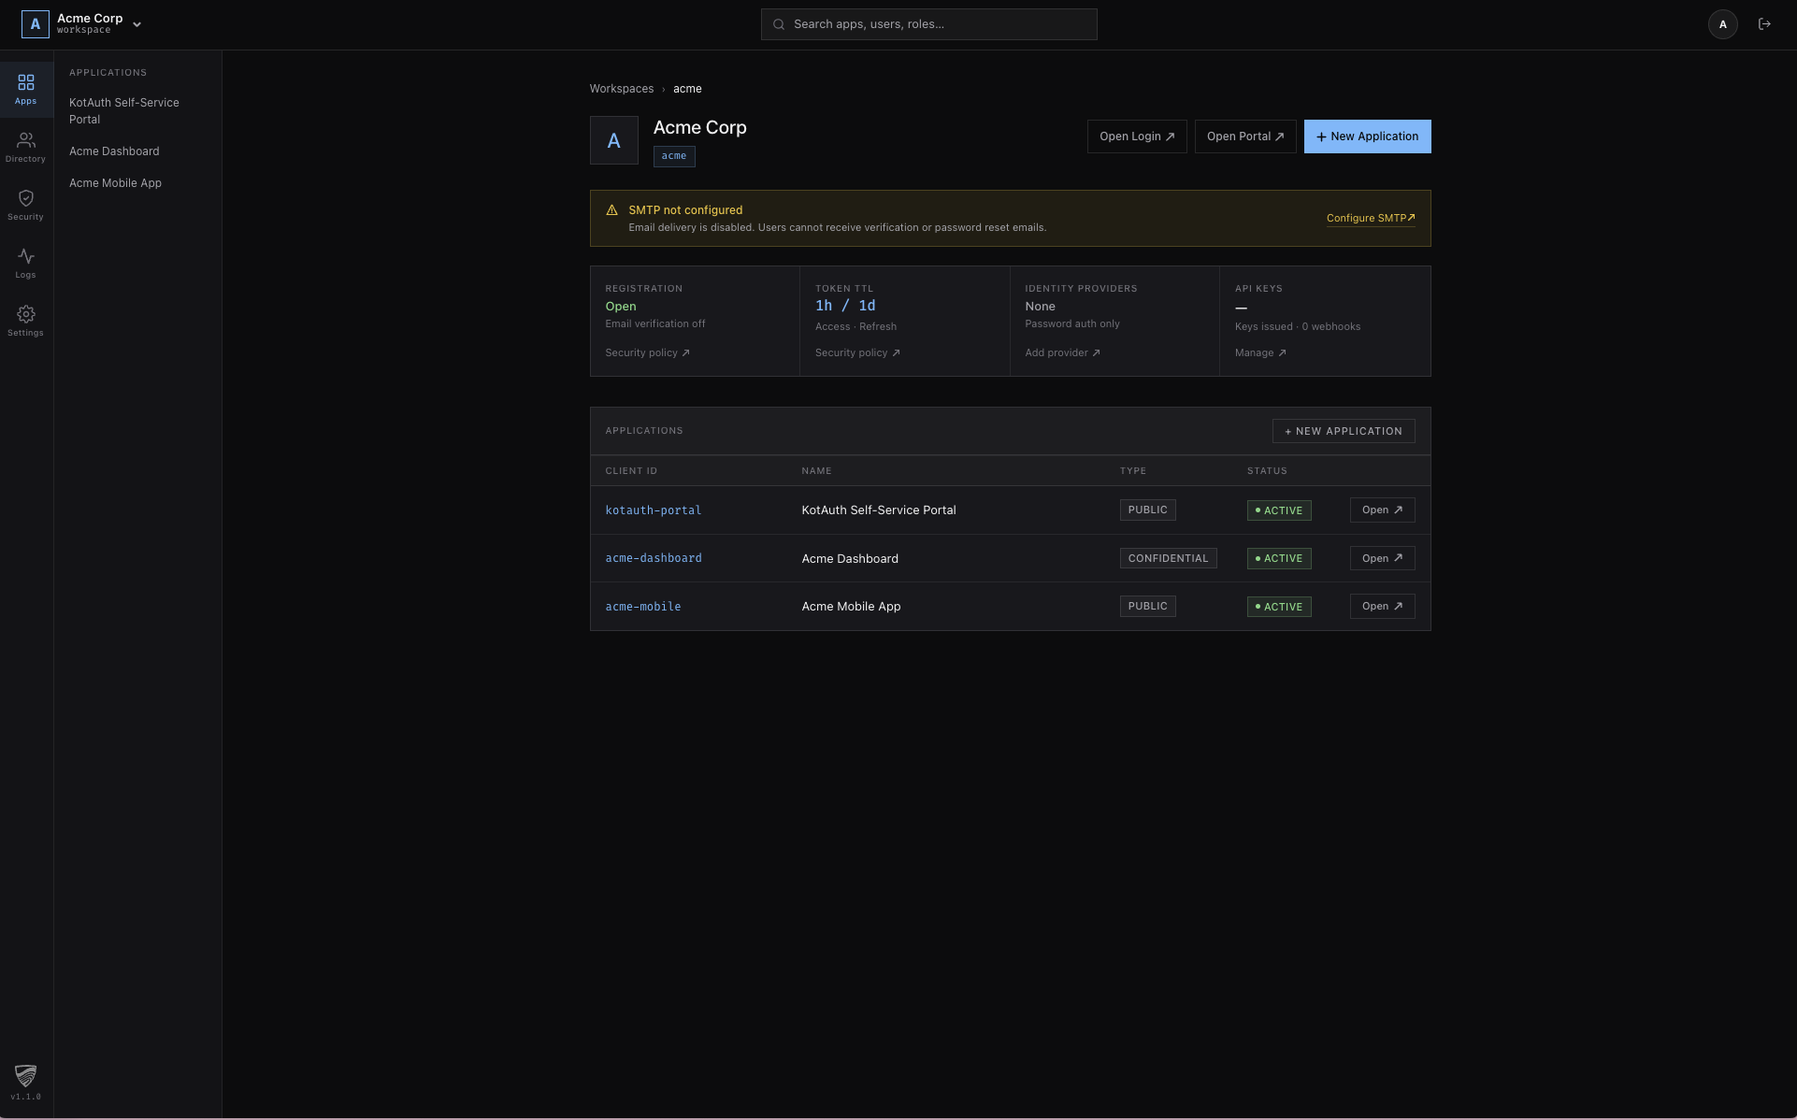Open the Settings gear icon
1797x1120 pixels.
coord(26,321)
